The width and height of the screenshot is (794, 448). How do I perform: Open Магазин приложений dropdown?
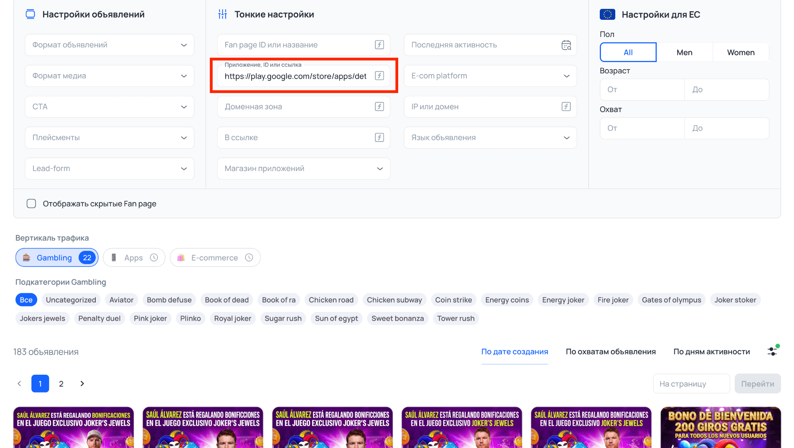[304, 168]
